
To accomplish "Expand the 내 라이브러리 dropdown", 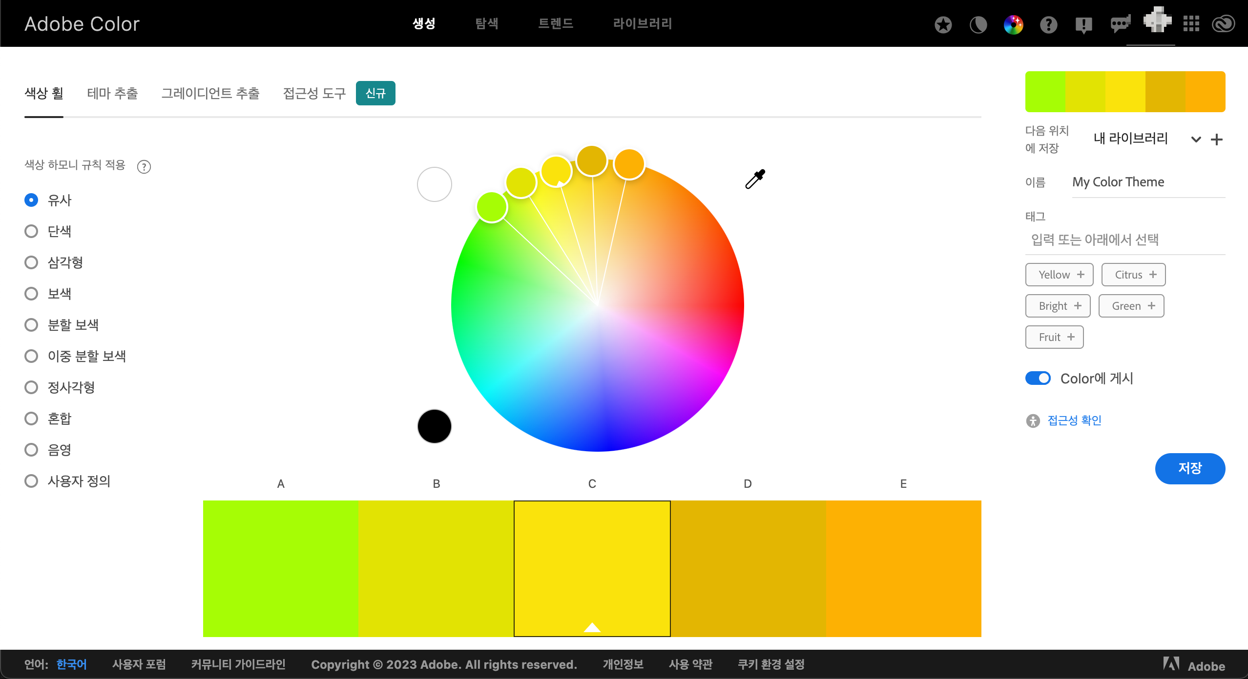I will tap(1195, 140).
